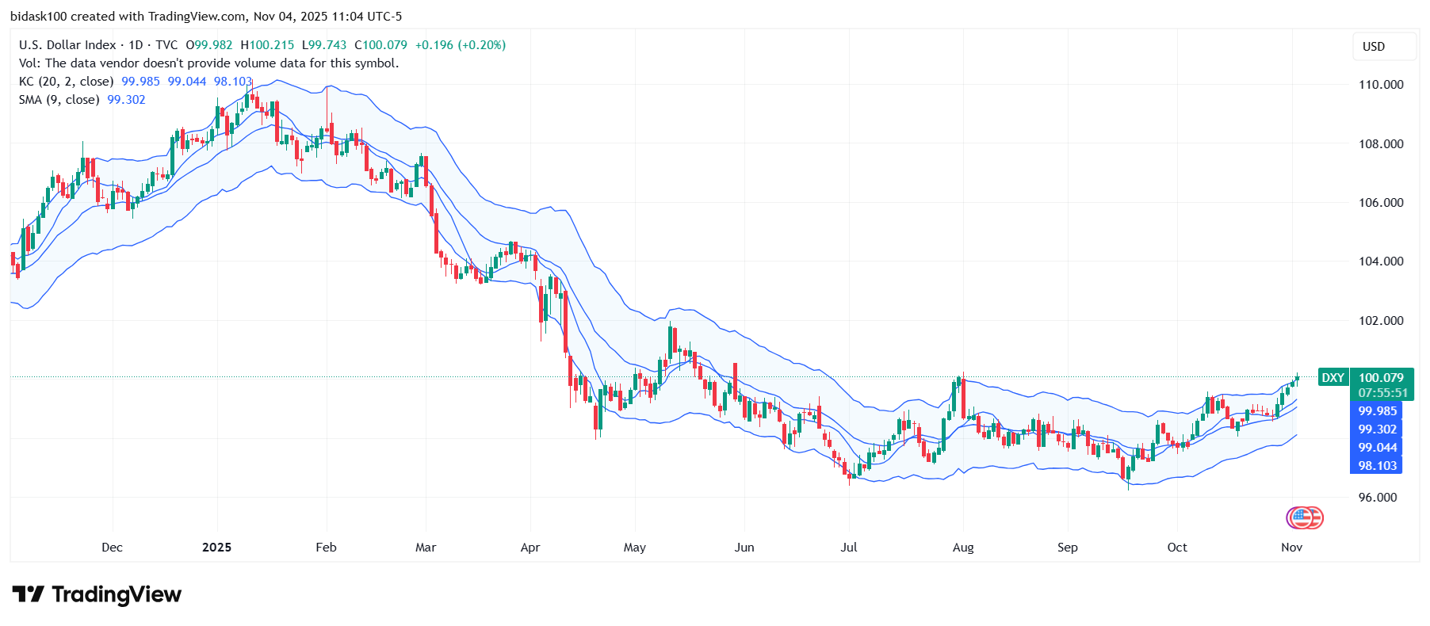1430x626 pixels.
Task: Click the Nov label on time axis
Action: pyautogui.click(x=1291, y=548)
